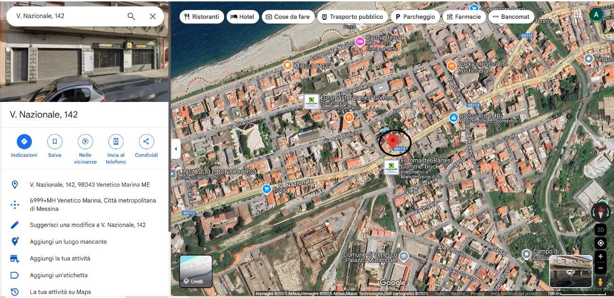Click the Karma Resort hotel marker
Screen dimensions: 614x298
[x=360, y=42]
